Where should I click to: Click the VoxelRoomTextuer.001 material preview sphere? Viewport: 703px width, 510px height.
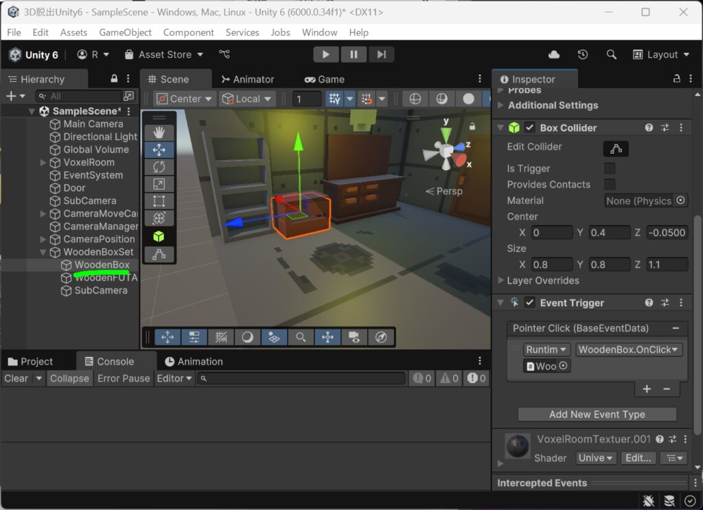point(517,446)
